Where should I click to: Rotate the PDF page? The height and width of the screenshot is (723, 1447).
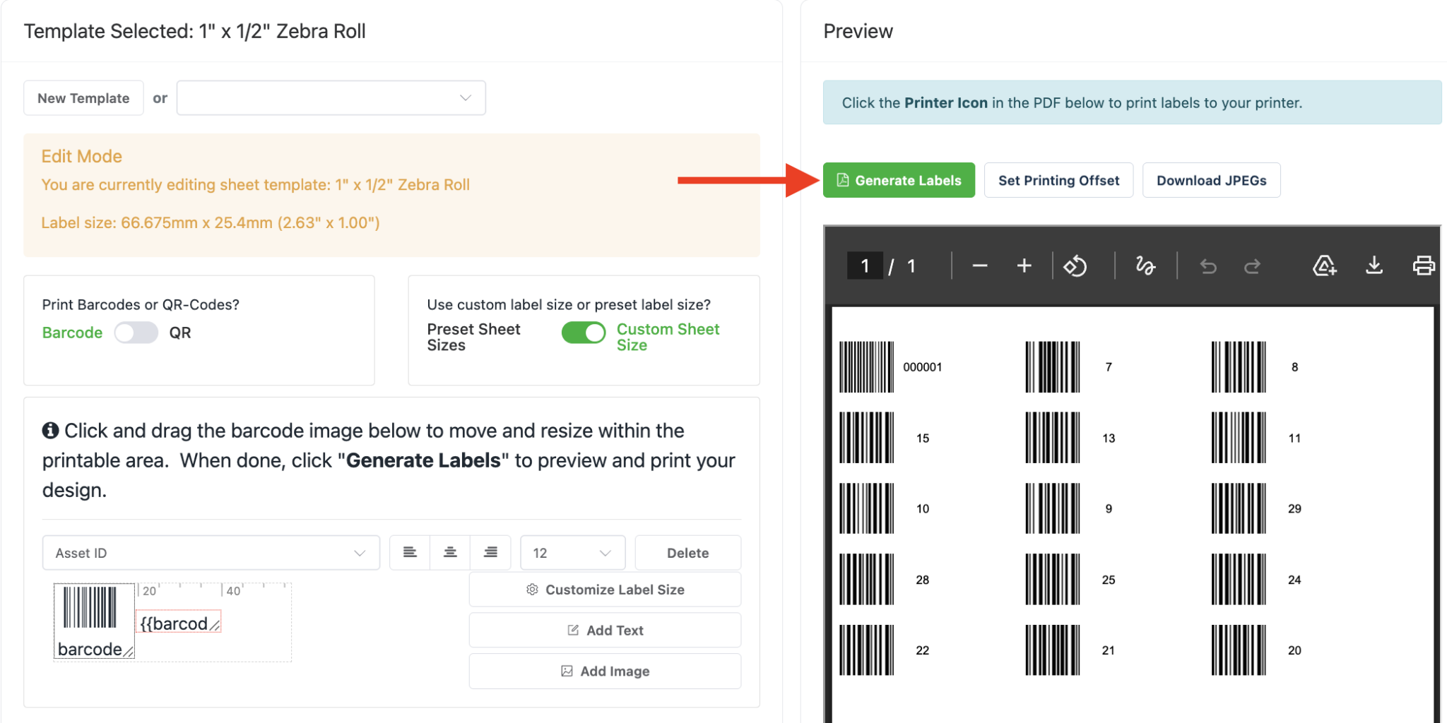tap(1075, 266)
